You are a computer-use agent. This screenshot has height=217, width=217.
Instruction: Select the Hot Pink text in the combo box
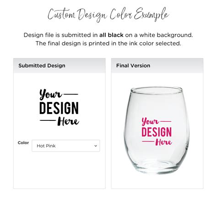click(46, 146)
